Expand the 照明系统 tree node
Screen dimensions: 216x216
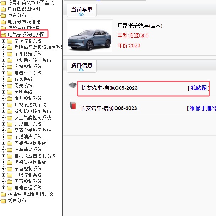(4, 92)
